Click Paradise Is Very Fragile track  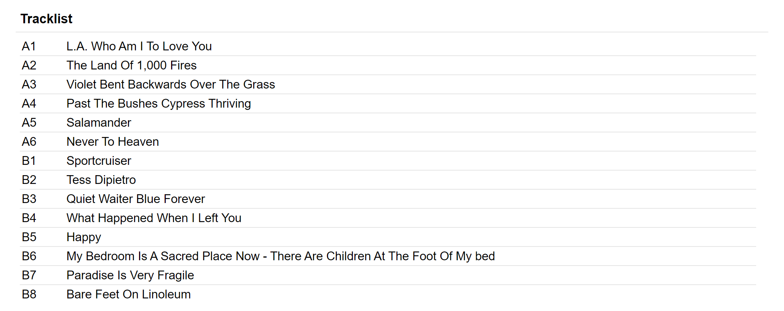click(130, 275)
